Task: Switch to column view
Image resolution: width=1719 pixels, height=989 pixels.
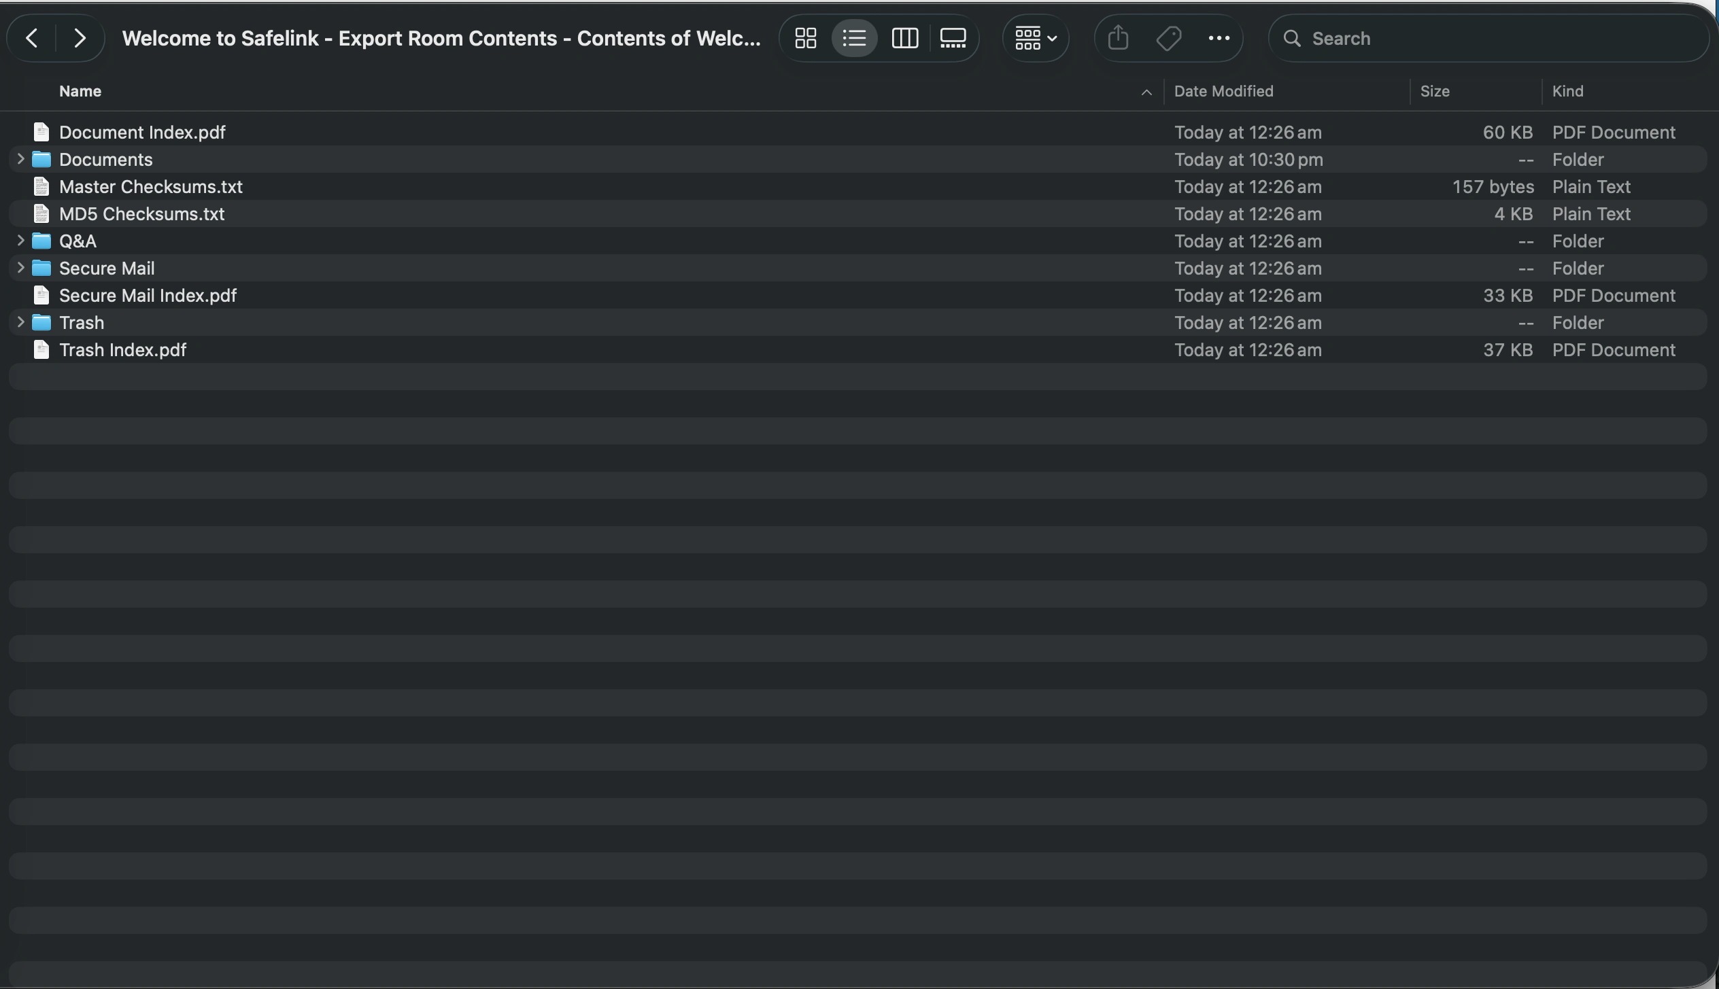Action: 904,38
